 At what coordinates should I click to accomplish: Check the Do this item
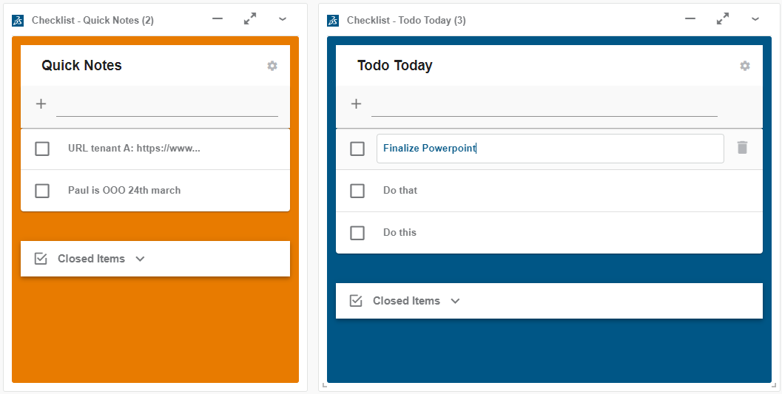point(357,233)
